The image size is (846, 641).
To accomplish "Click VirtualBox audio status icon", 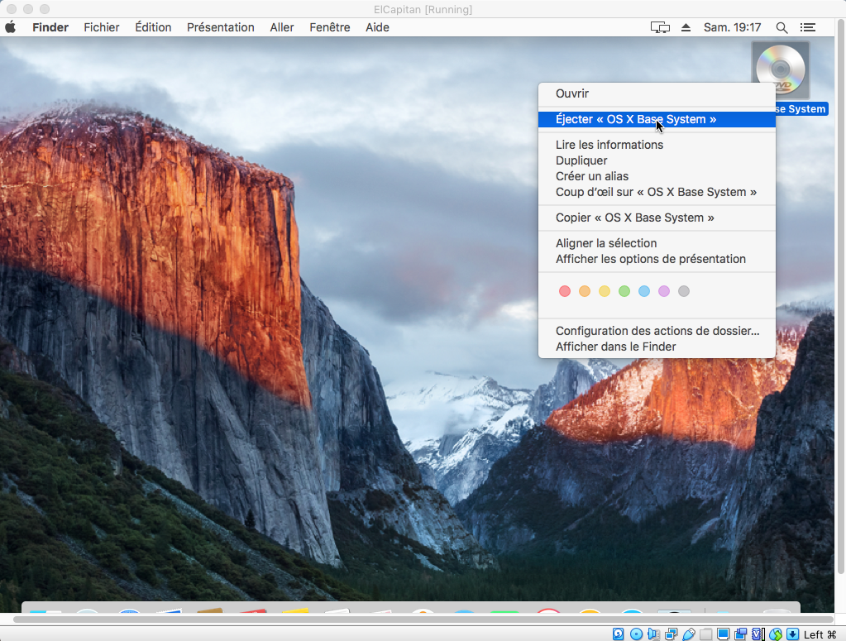I will click(653, 634).
